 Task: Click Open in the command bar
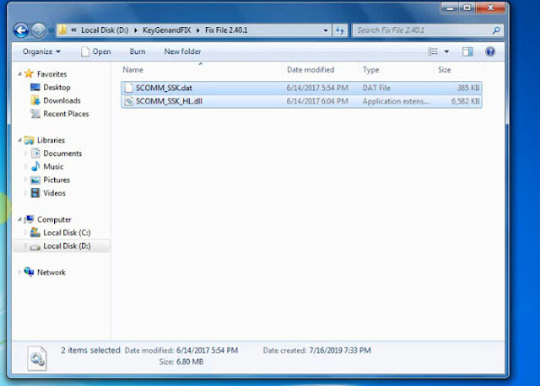pyautogui.click(x=96, y=51)
